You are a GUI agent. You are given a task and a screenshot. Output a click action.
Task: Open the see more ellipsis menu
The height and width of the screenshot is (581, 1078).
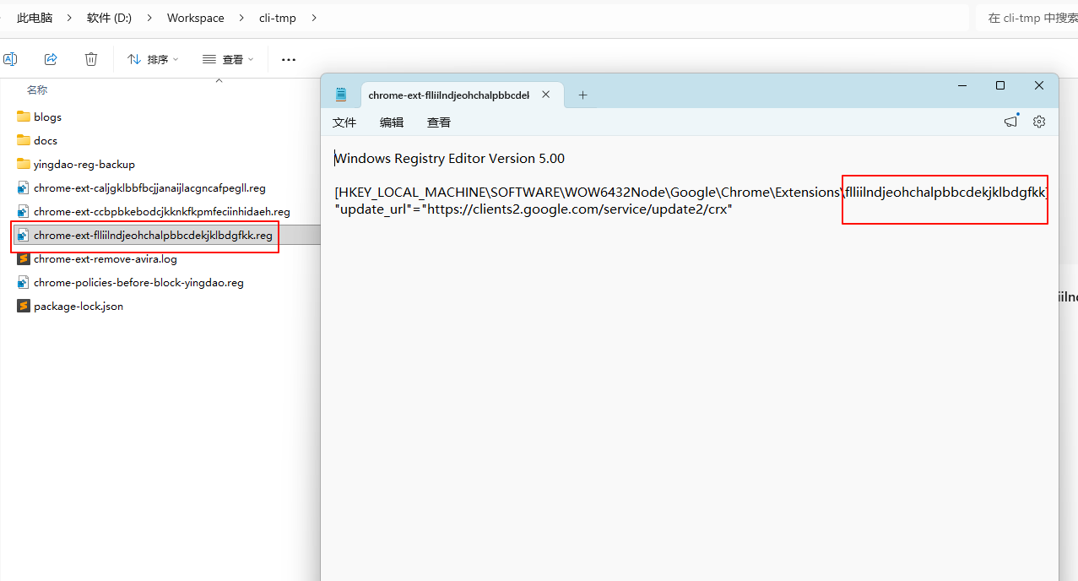coord(289,59)
